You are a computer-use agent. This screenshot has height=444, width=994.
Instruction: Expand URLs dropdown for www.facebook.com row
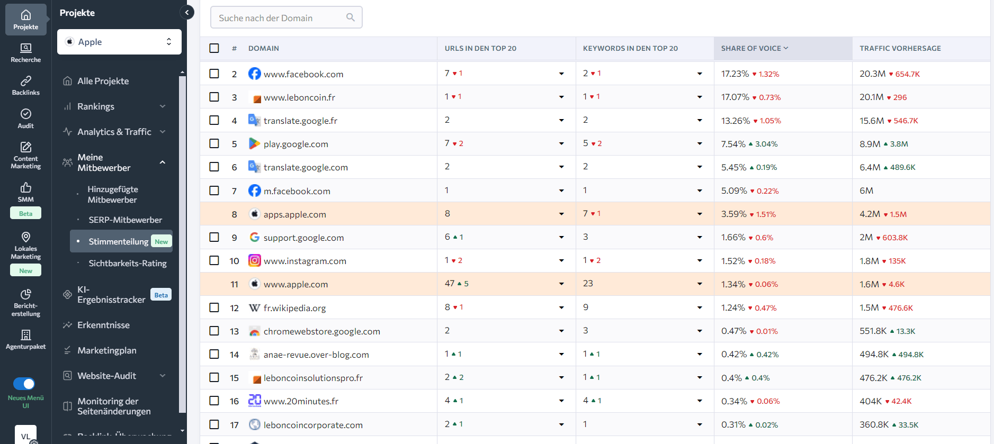pyautogui.click(x=561, y=74)
